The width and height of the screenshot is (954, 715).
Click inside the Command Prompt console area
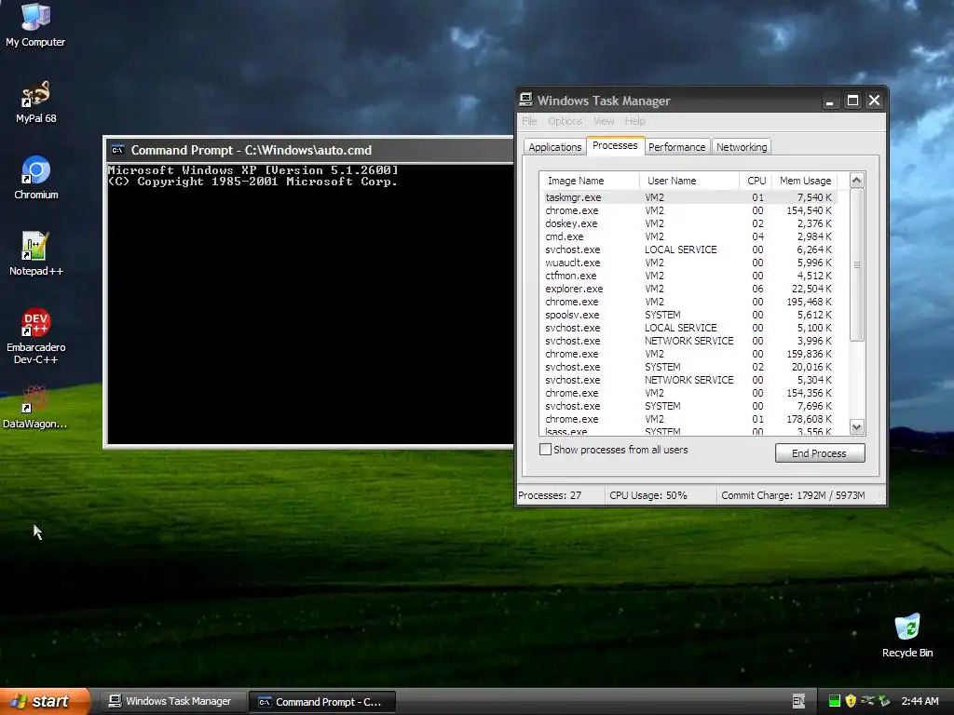click(x=310, y=304)
